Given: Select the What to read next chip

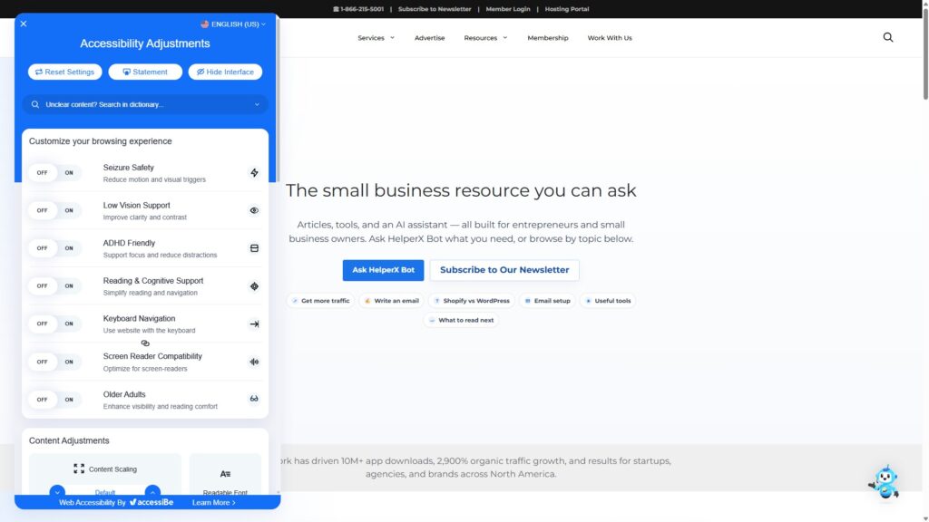Looking at the screenshot, I should point(461,320).
